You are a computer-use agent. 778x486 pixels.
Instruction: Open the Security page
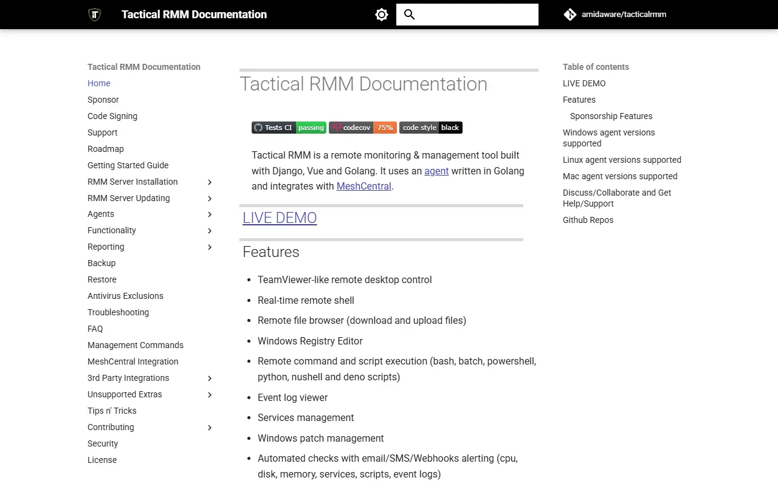click(103, 443)
